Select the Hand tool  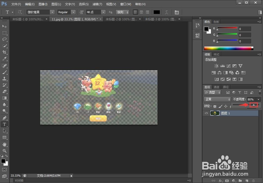tap(4, 144)
